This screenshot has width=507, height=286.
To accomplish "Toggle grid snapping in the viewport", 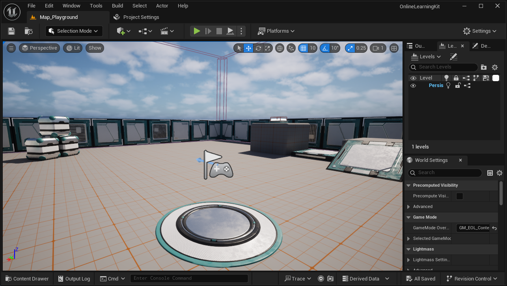I will pos(303,48).
